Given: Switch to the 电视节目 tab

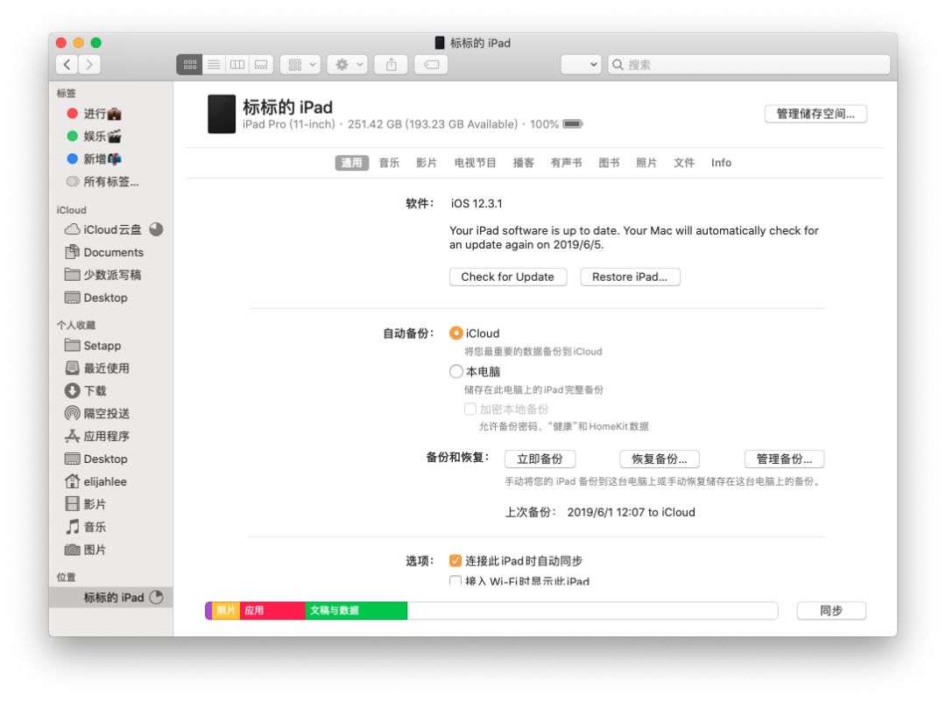Looking at the screenshot, I should pos(476,163).
